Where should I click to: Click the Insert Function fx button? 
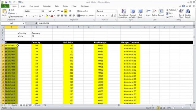tap(36, 23)
